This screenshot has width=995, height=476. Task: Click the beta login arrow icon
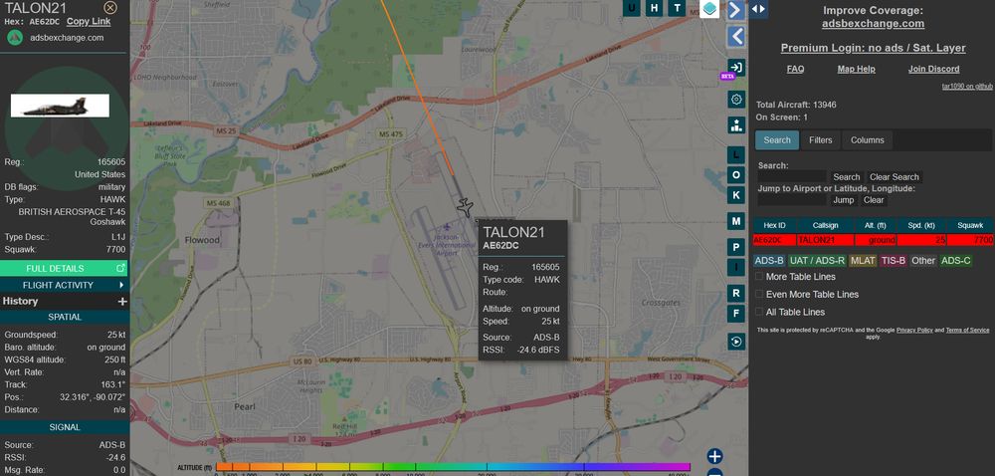tap(736, 68)
